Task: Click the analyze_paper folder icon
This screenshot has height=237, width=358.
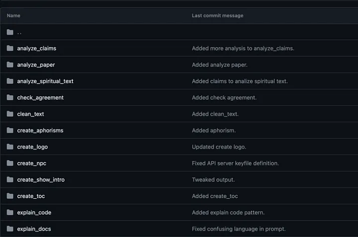Action: (x=10, y=65)
